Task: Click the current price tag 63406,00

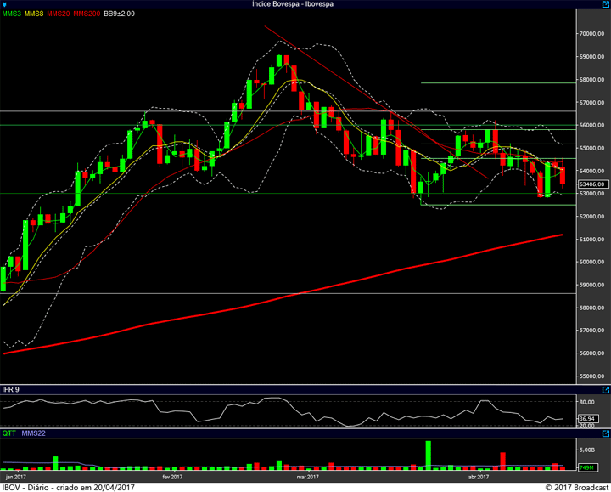Action: pyautogui.click(x=591, y=184)
